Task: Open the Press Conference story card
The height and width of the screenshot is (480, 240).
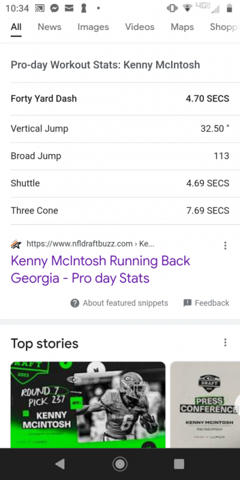Action: click(205, 404)
